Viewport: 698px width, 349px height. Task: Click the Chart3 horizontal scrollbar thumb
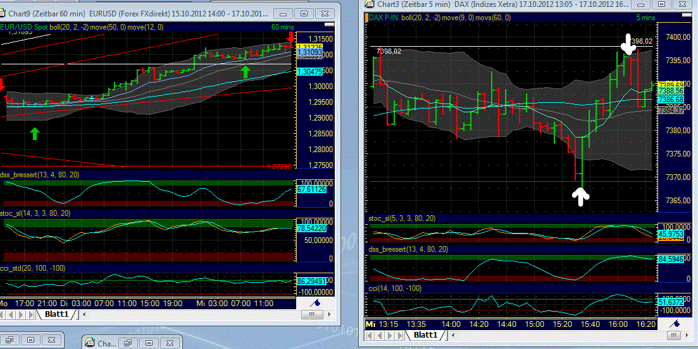click(x=673, y=334)
